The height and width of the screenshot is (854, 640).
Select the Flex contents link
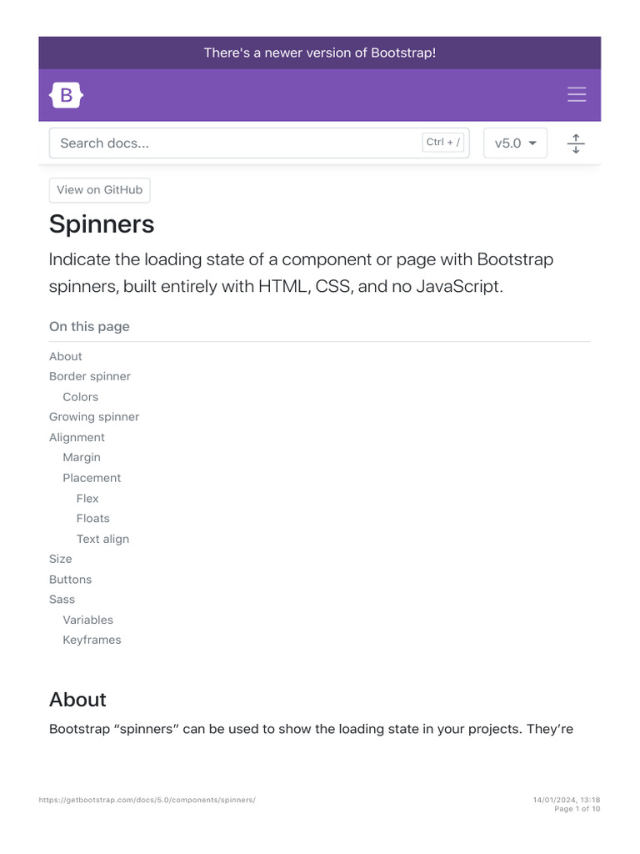click(87, 498)
